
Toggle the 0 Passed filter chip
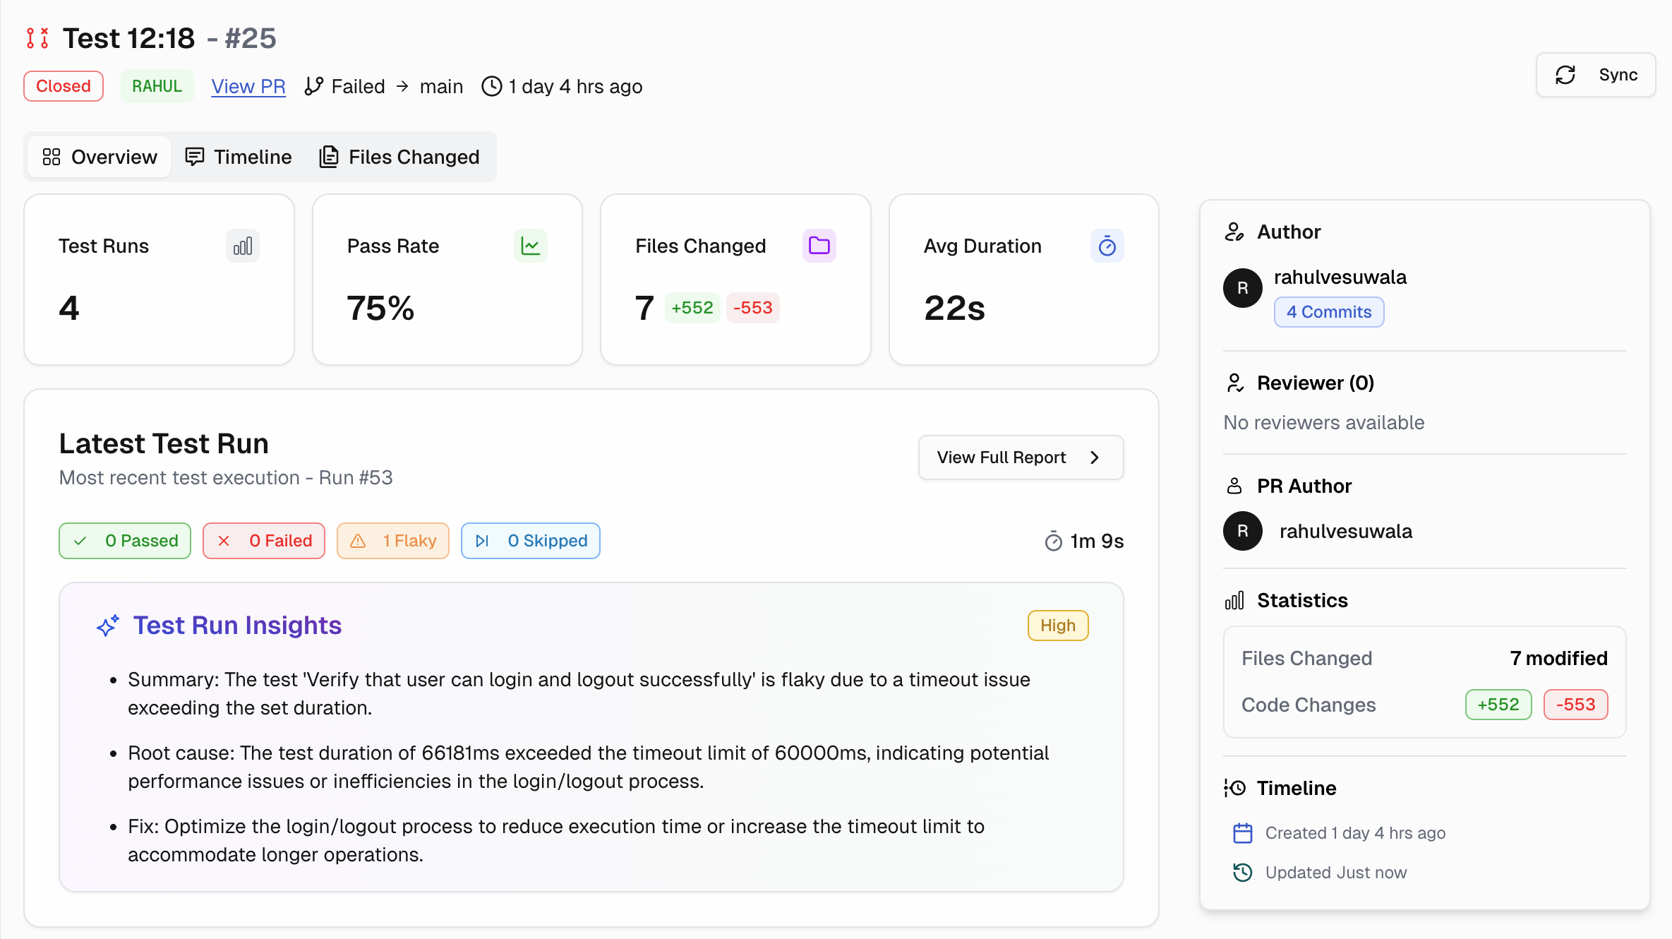pyautogui.click(x=125, y=541)
